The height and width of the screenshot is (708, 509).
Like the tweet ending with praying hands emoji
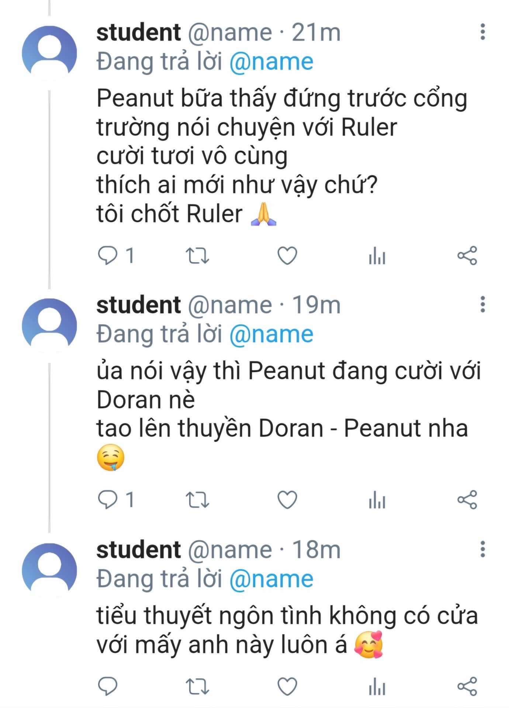point(287,256)
